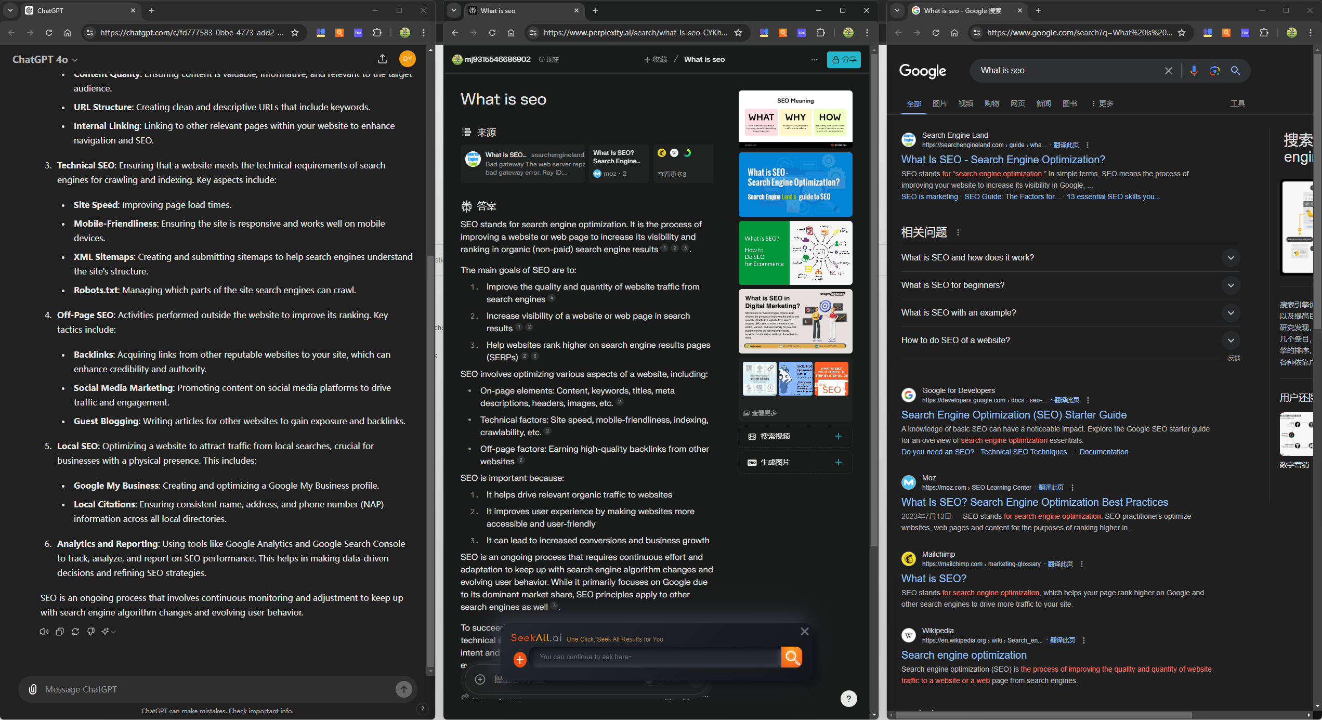Open What Is SEO - Search Engine Optimization result
Screen dimensions: 1322x720
coord(1003,160)
